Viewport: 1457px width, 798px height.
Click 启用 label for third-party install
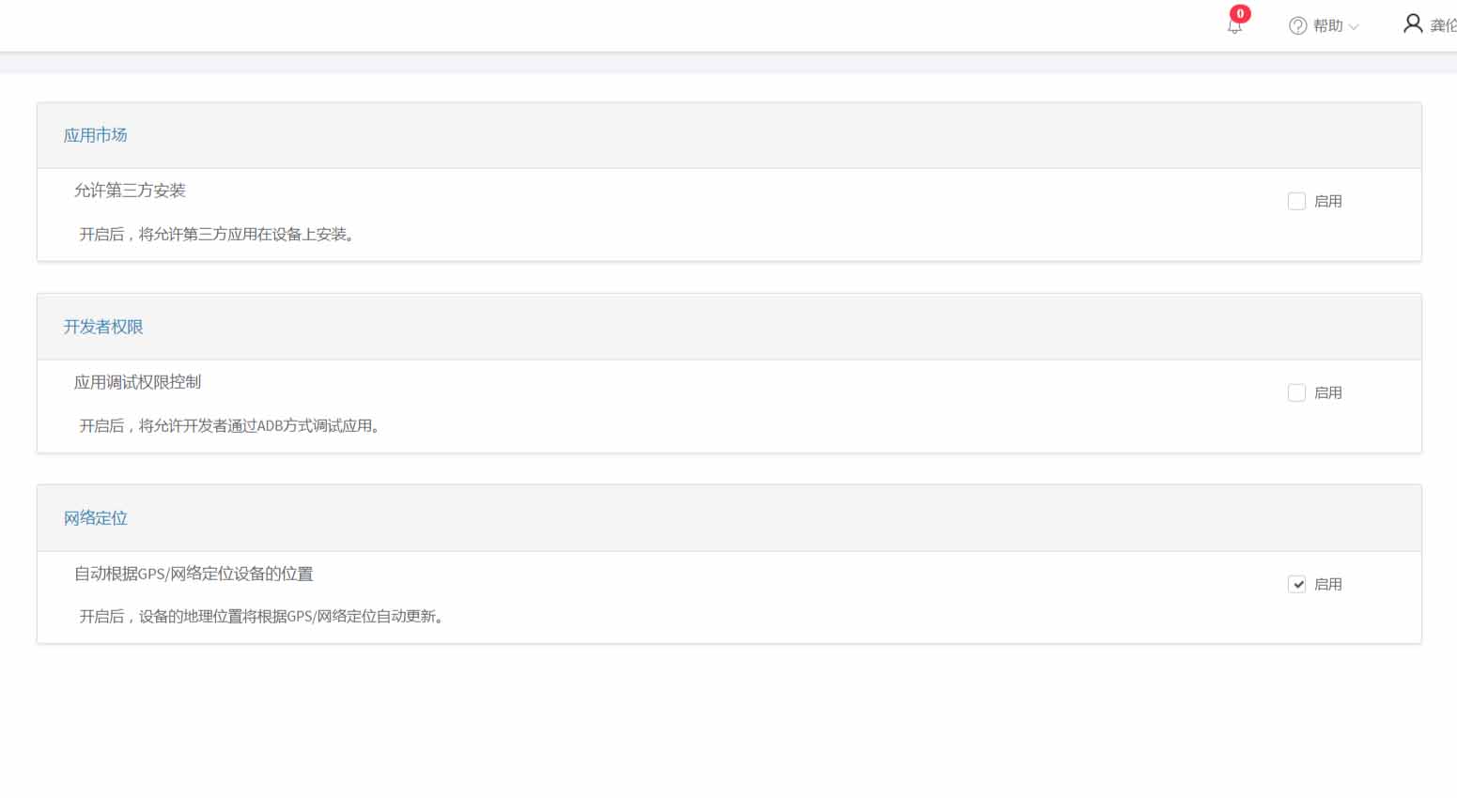click(1327, 201)
